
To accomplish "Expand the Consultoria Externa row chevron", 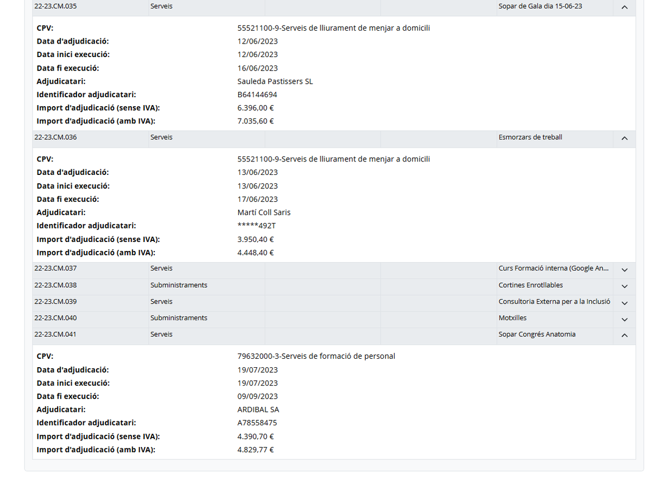I will pyautogui.click(x=625, y=303).
